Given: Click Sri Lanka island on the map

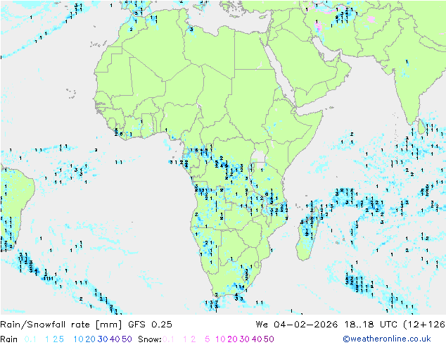Looking at the screenshot, I should [x=421, y=127].
